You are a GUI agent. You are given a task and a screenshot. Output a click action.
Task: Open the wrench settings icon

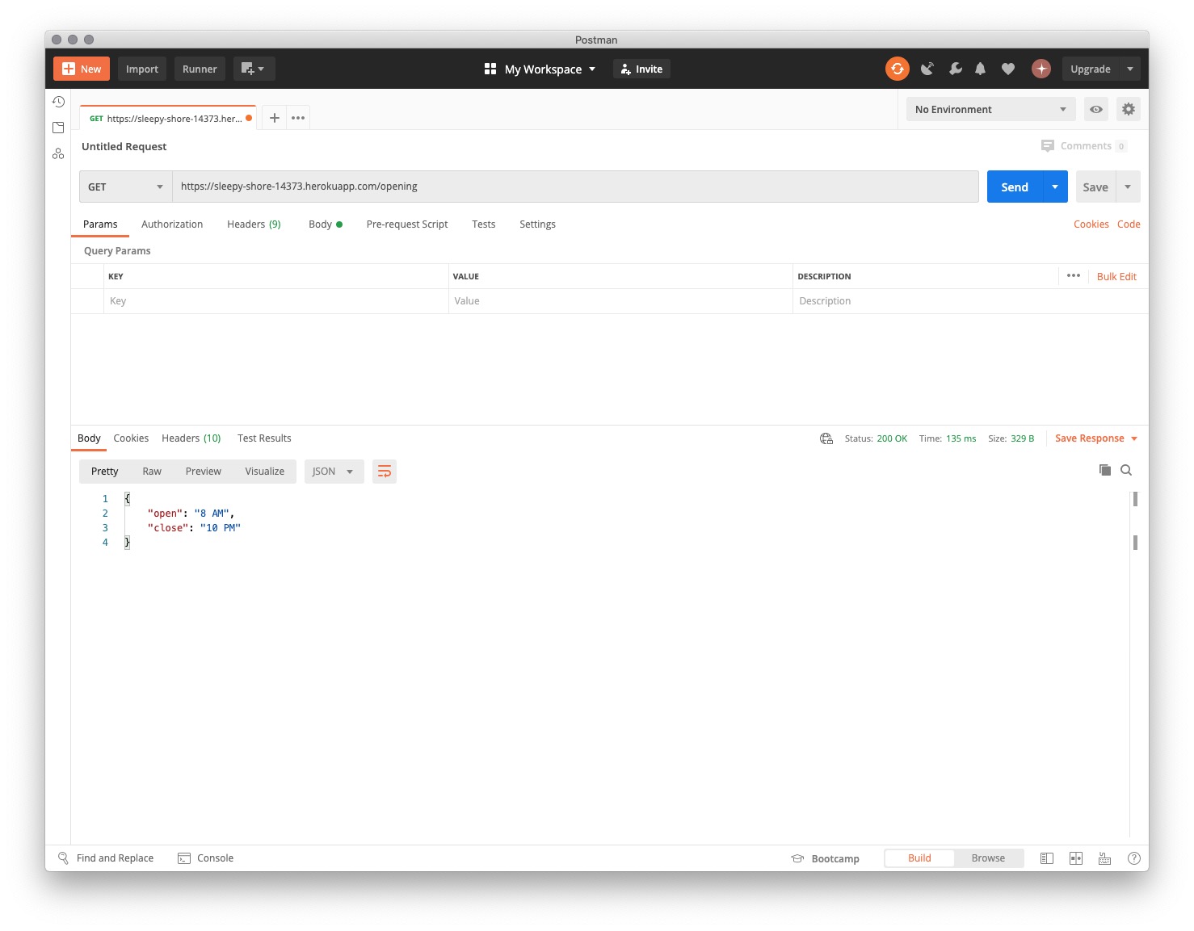tap(955, 69)
